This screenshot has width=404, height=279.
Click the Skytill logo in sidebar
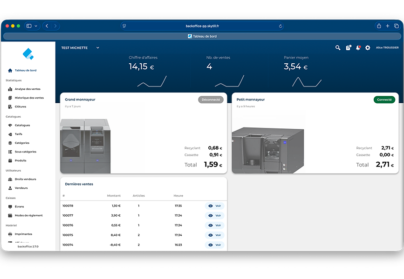(28, 54)
